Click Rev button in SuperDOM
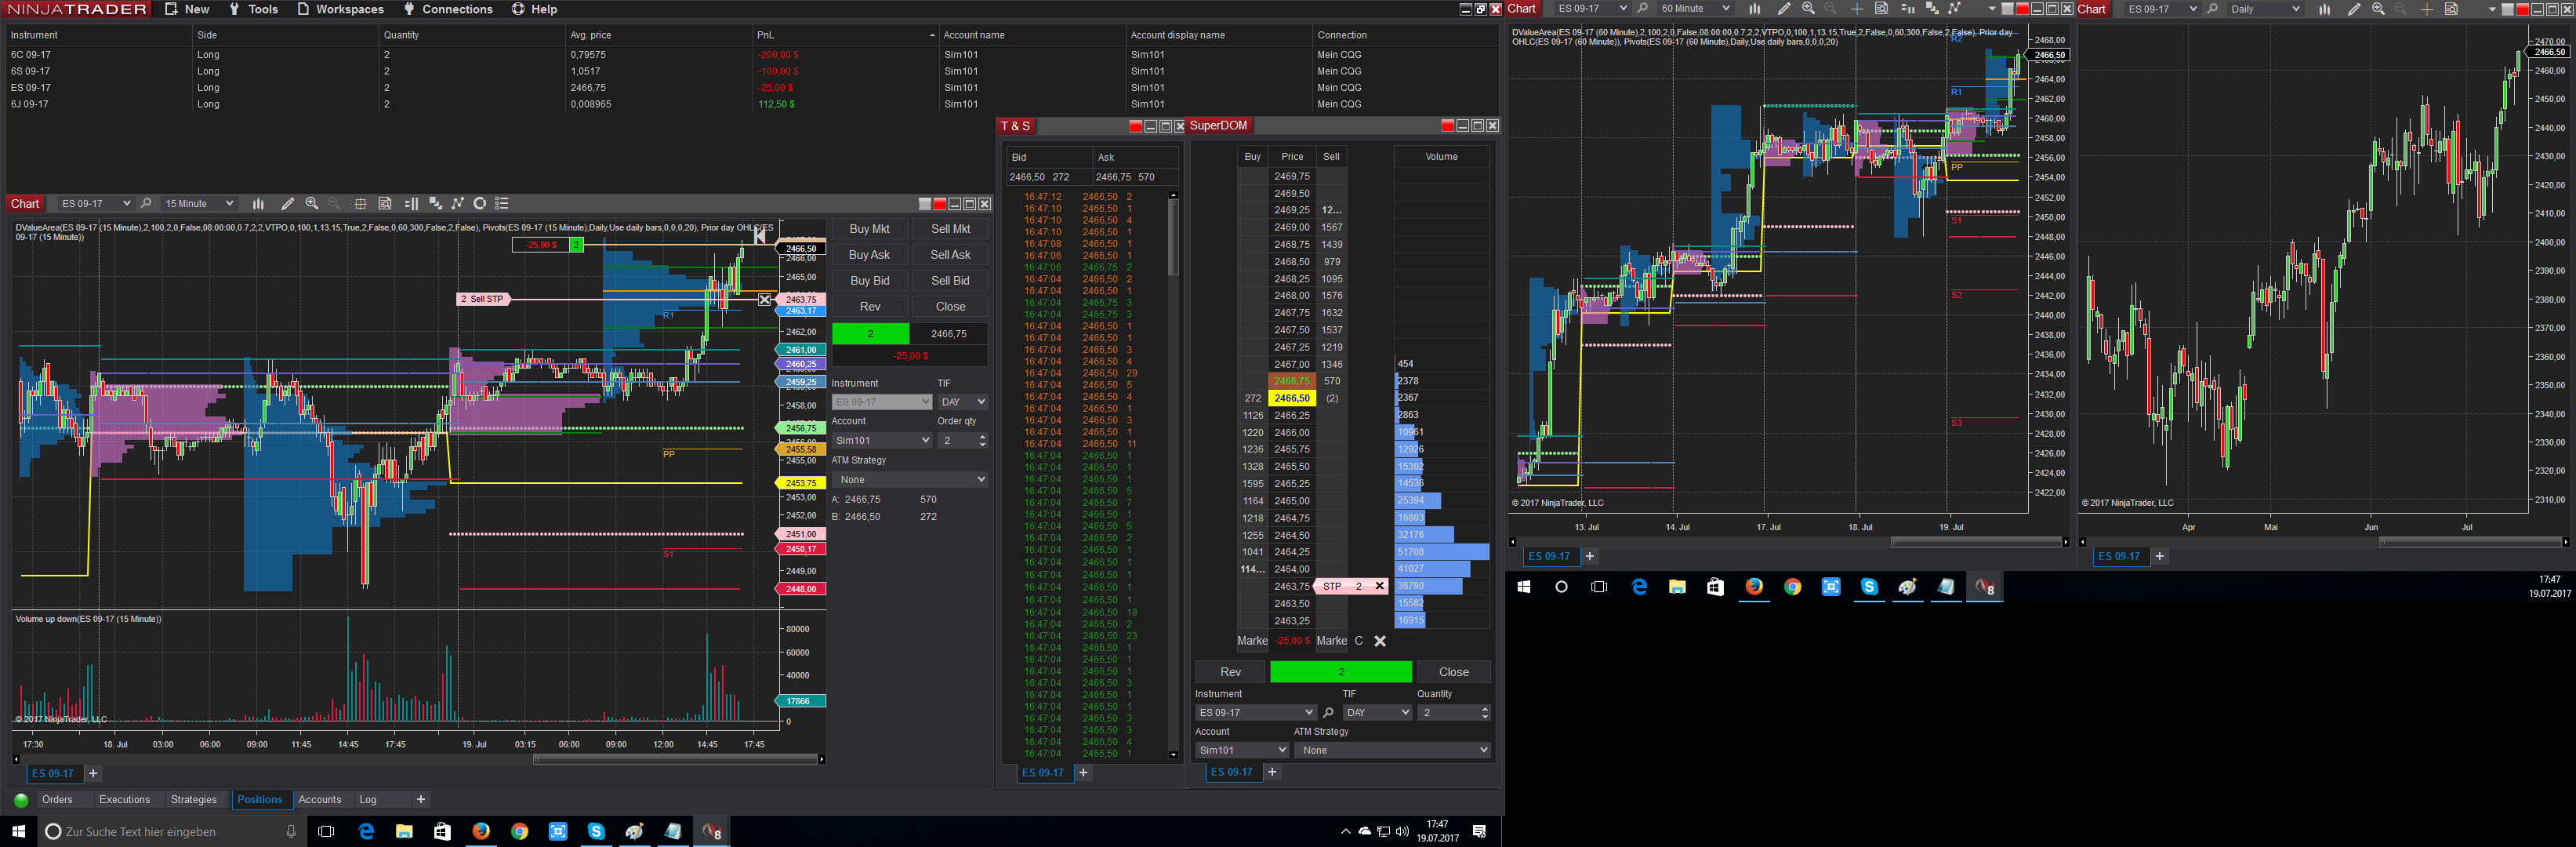 coord(1230,672)
